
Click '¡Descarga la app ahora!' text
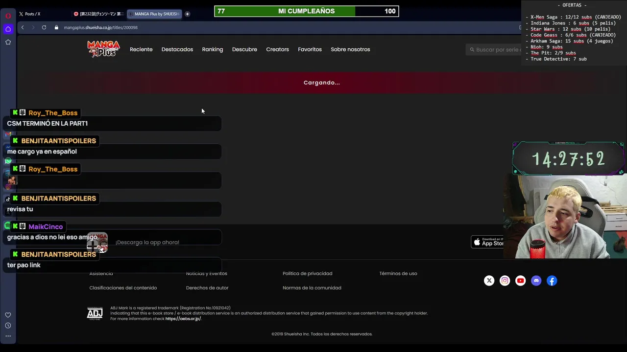point(147,242)
